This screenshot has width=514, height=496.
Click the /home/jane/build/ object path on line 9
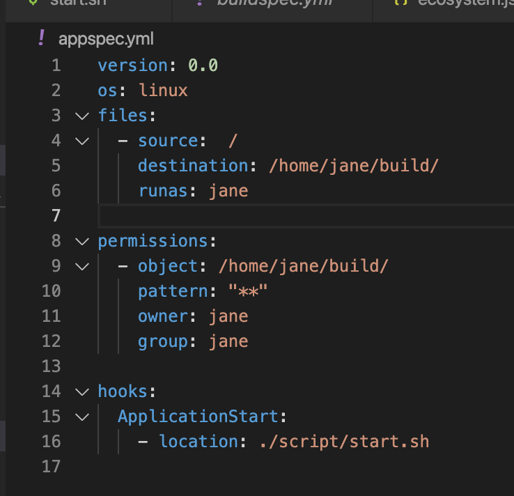(x=304, y=266)
